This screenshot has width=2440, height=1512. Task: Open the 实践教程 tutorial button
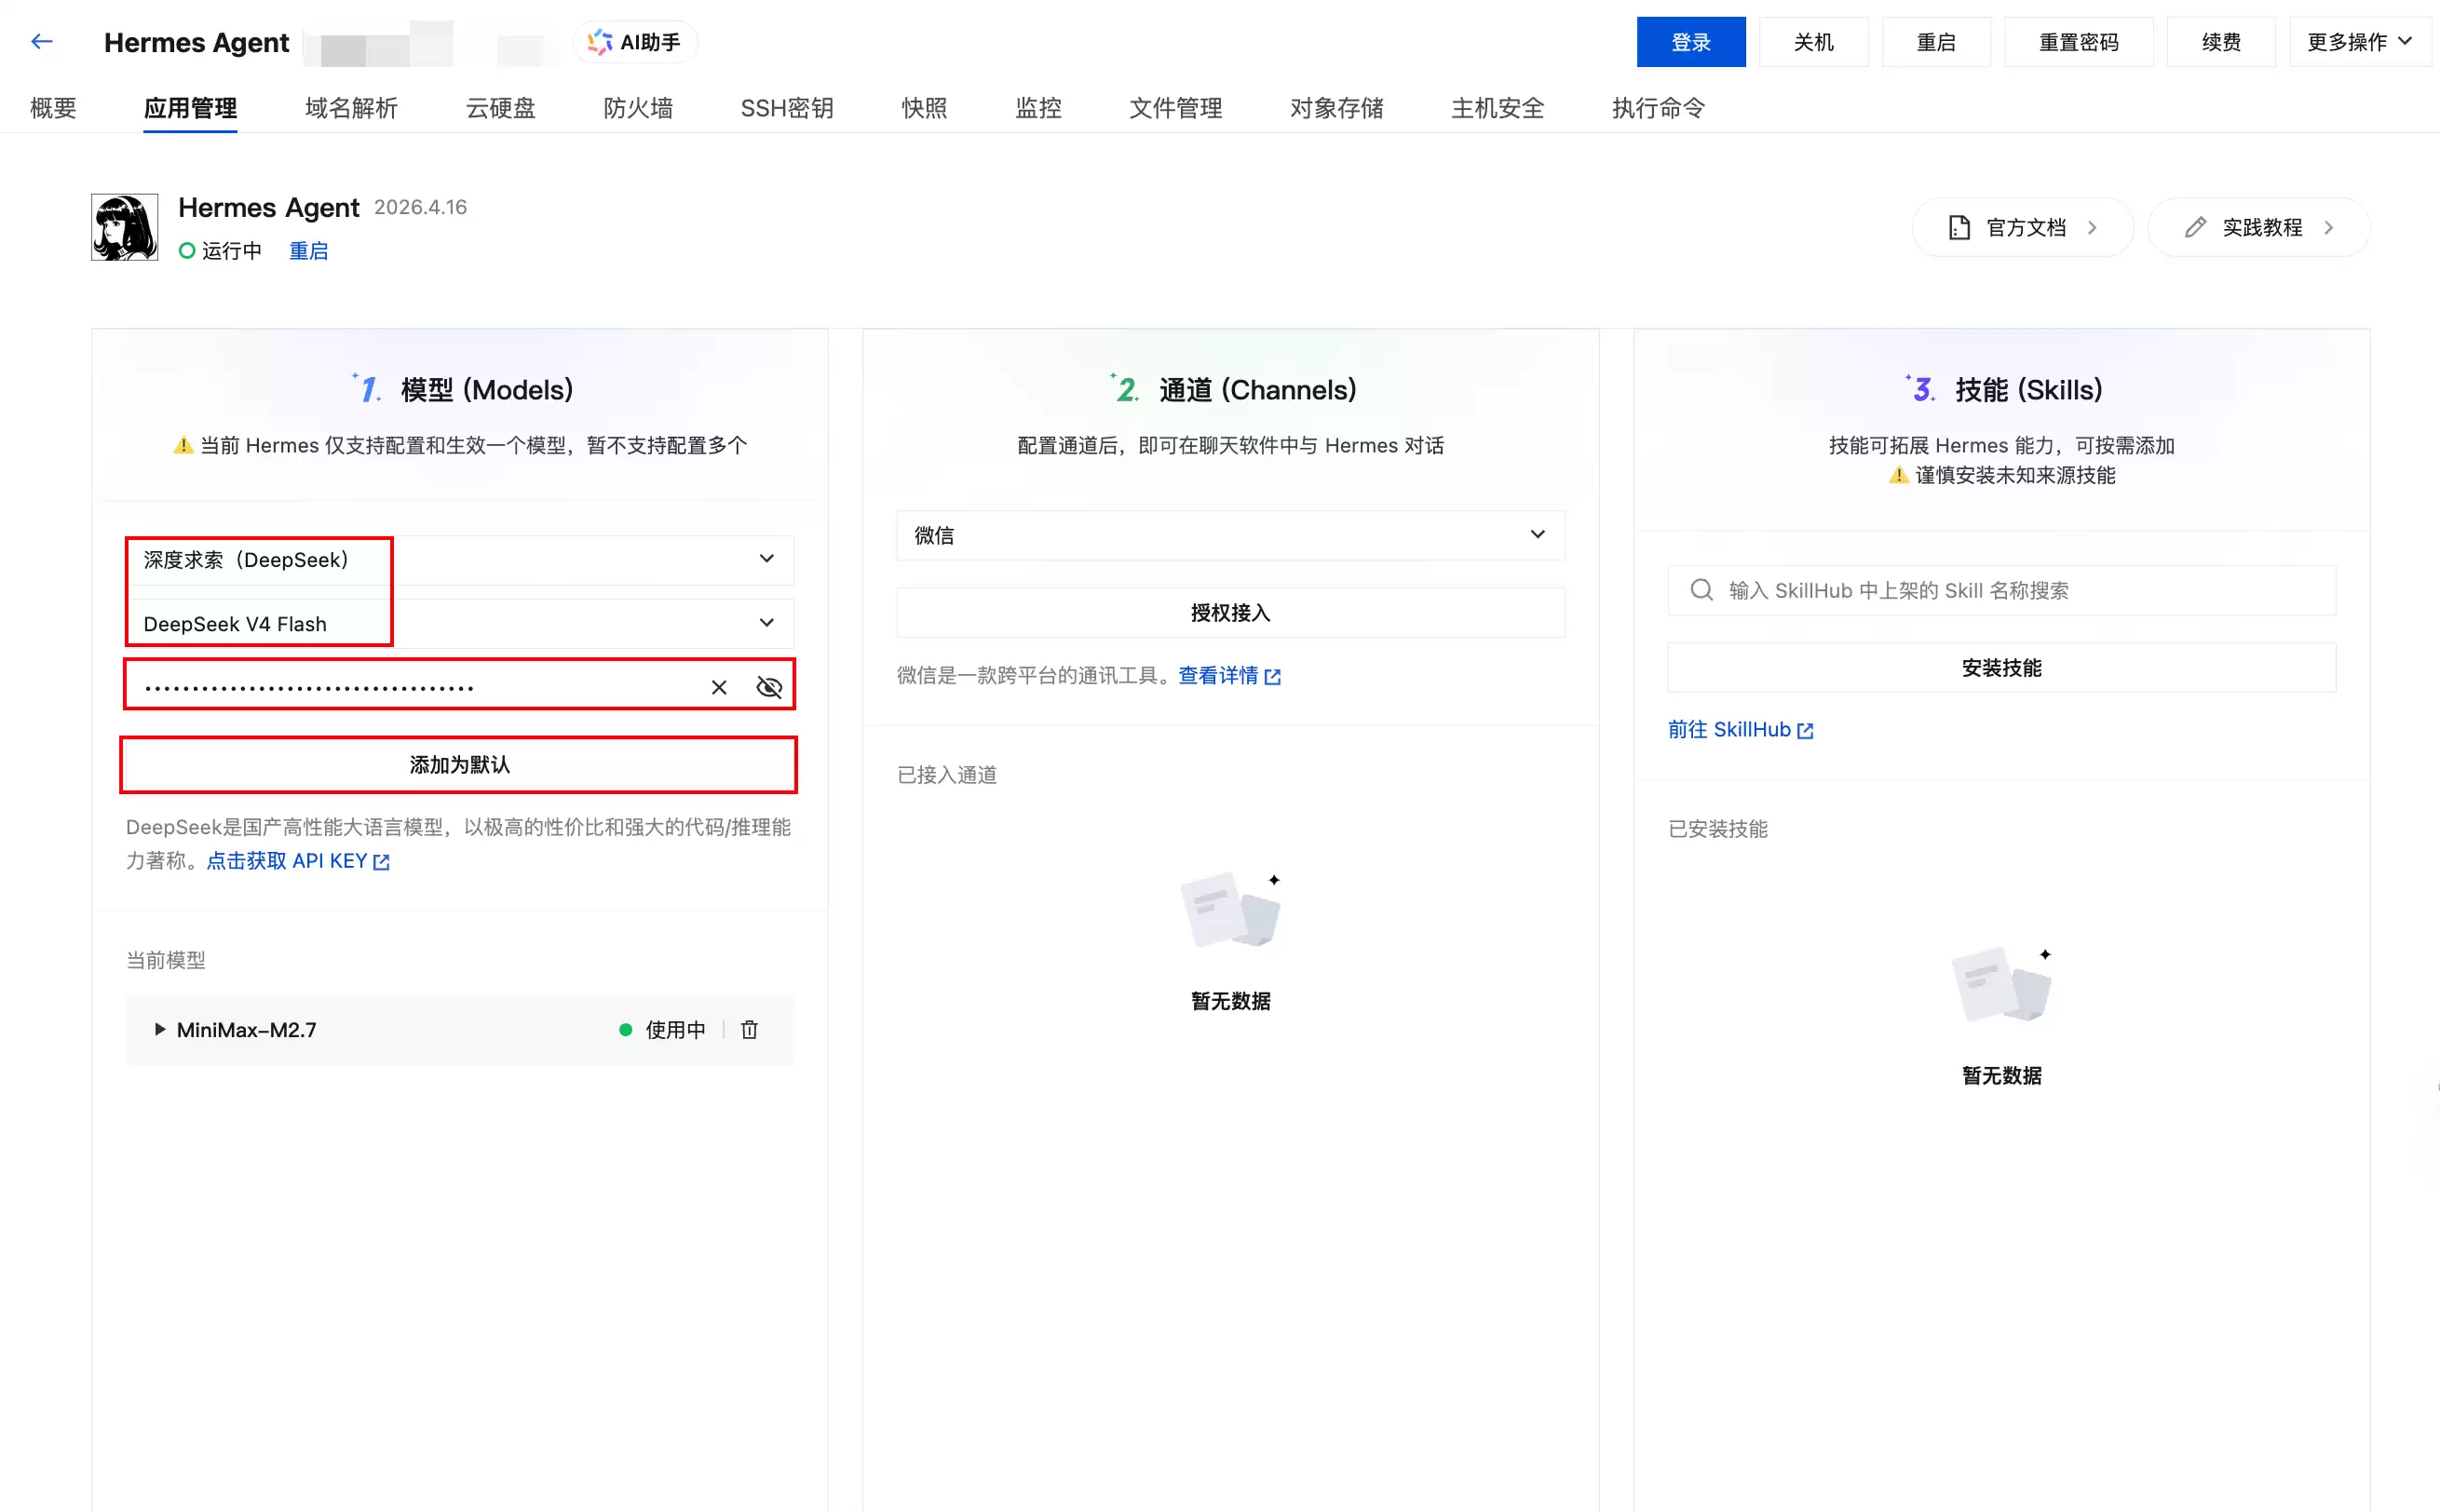pyautogui.click(x=2259, y=228)
